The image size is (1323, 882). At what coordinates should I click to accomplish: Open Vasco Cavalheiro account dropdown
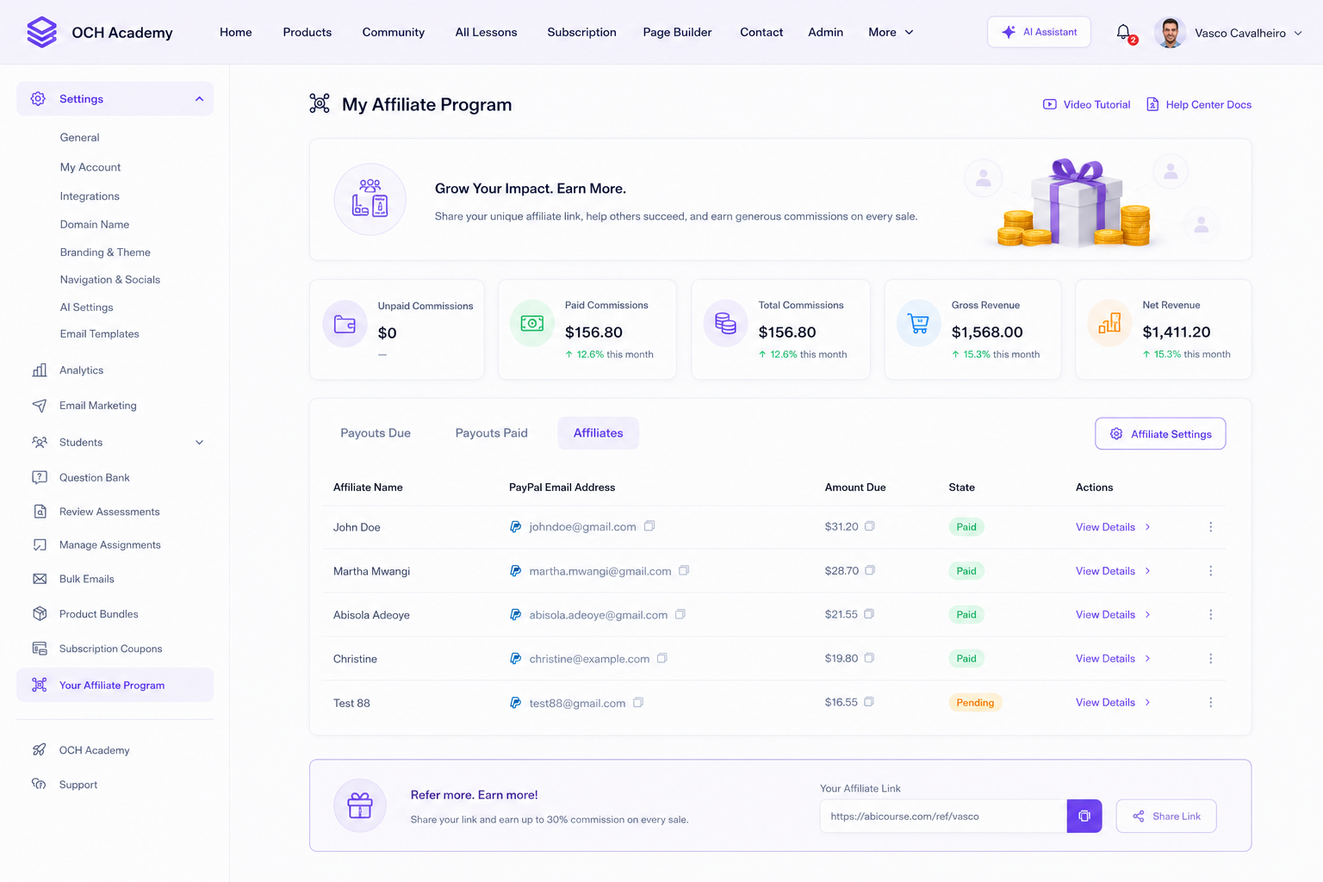pos(1248,33)
